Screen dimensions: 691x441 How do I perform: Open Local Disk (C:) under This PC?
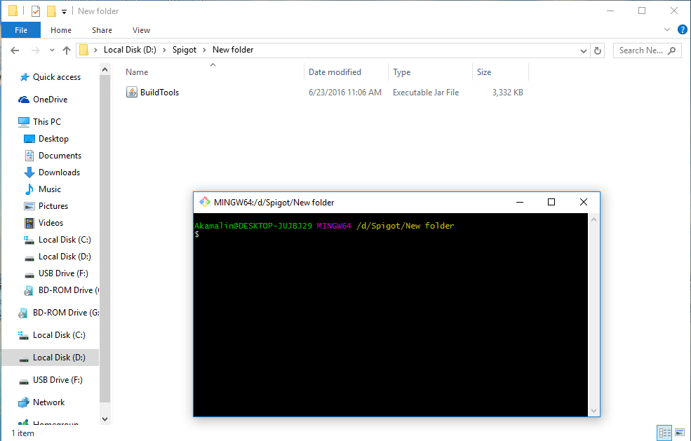(65, 240)
